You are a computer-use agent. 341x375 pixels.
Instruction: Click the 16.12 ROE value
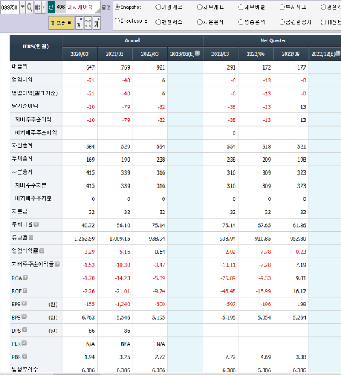(x=299, y=291)
